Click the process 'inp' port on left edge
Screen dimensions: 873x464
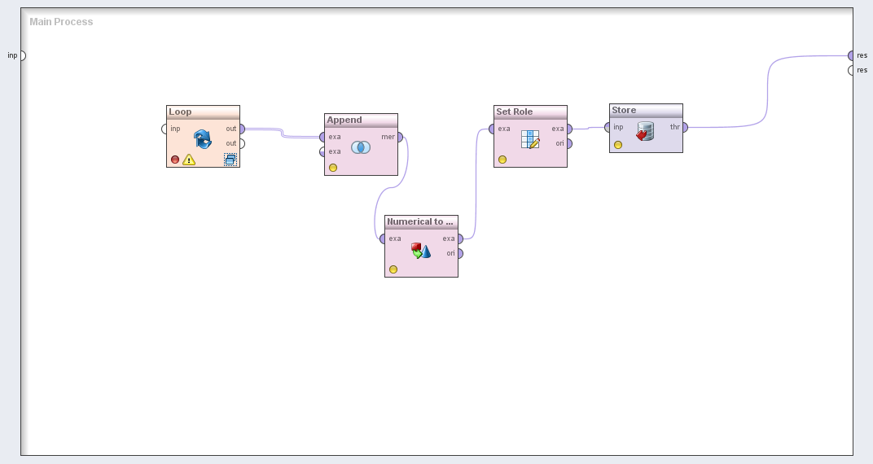tap(22, 55)
